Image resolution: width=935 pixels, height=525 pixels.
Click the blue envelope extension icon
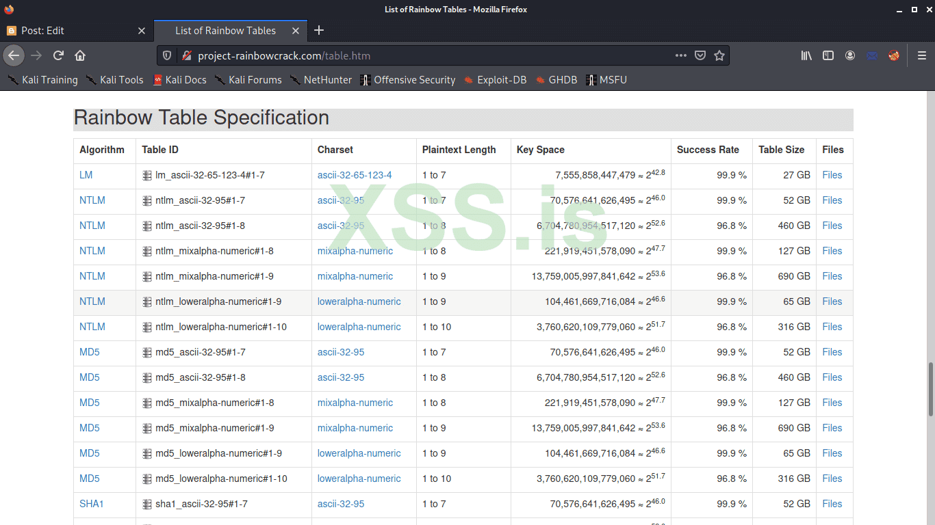[871, 56]
